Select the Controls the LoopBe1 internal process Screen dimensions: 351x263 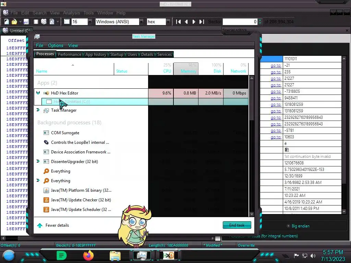[142, 142]
